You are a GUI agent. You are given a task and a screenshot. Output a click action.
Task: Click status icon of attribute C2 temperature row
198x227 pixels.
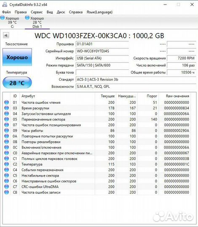(6, 164)
